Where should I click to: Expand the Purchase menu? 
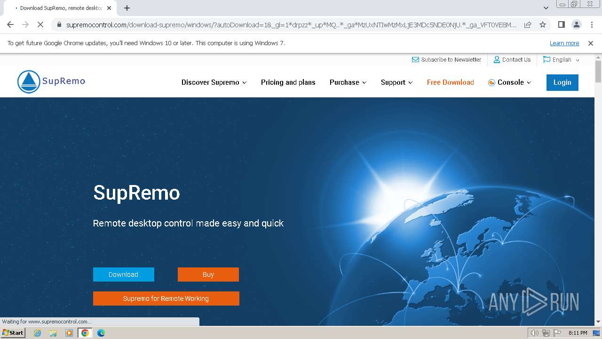348,82
